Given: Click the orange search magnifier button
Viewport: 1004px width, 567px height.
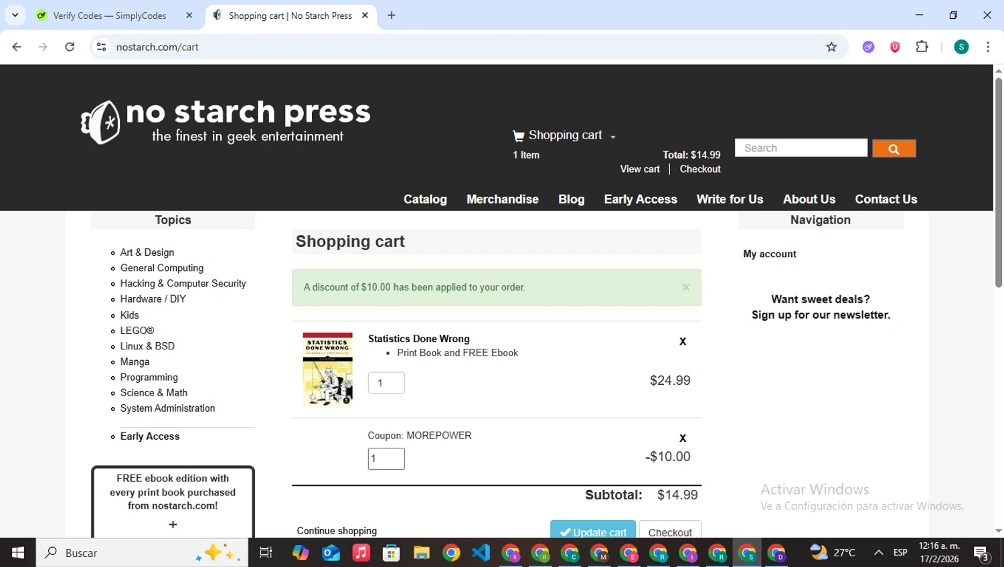Looking at the screenshot, I should [x=894, y=149].
